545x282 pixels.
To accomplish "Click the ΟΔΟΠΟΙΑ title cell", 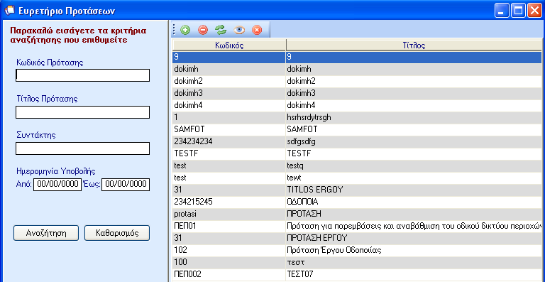I will 414,202.
